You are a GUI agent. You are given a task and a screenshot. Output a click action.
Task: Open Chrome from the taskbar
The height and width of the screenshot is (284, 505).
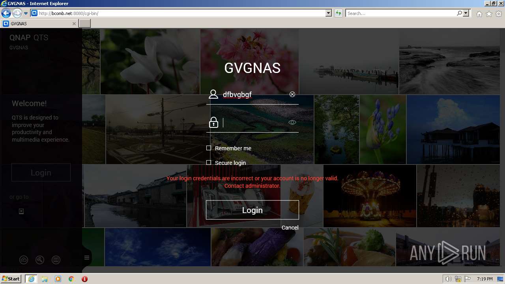pyautogui.click(x=71, y=279)
